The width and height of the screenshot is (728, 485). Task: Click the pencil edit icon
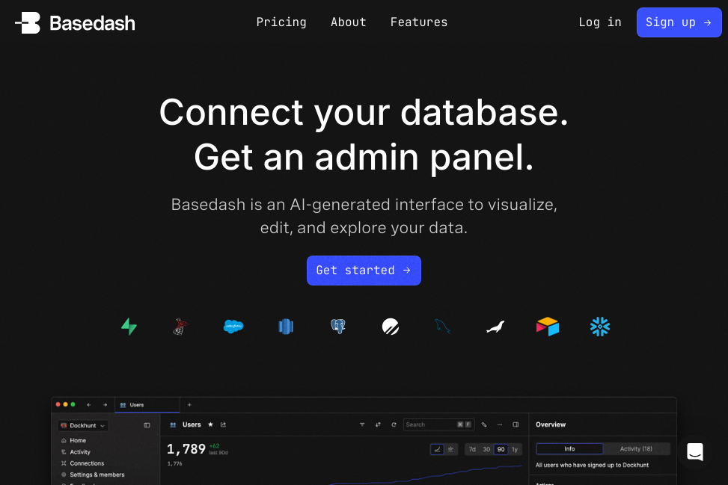click(x=484, y=424)
